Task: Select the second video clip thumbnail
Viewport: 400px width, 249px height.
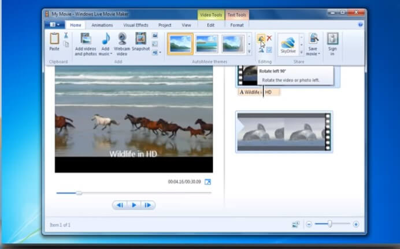Action: point(284,132)
